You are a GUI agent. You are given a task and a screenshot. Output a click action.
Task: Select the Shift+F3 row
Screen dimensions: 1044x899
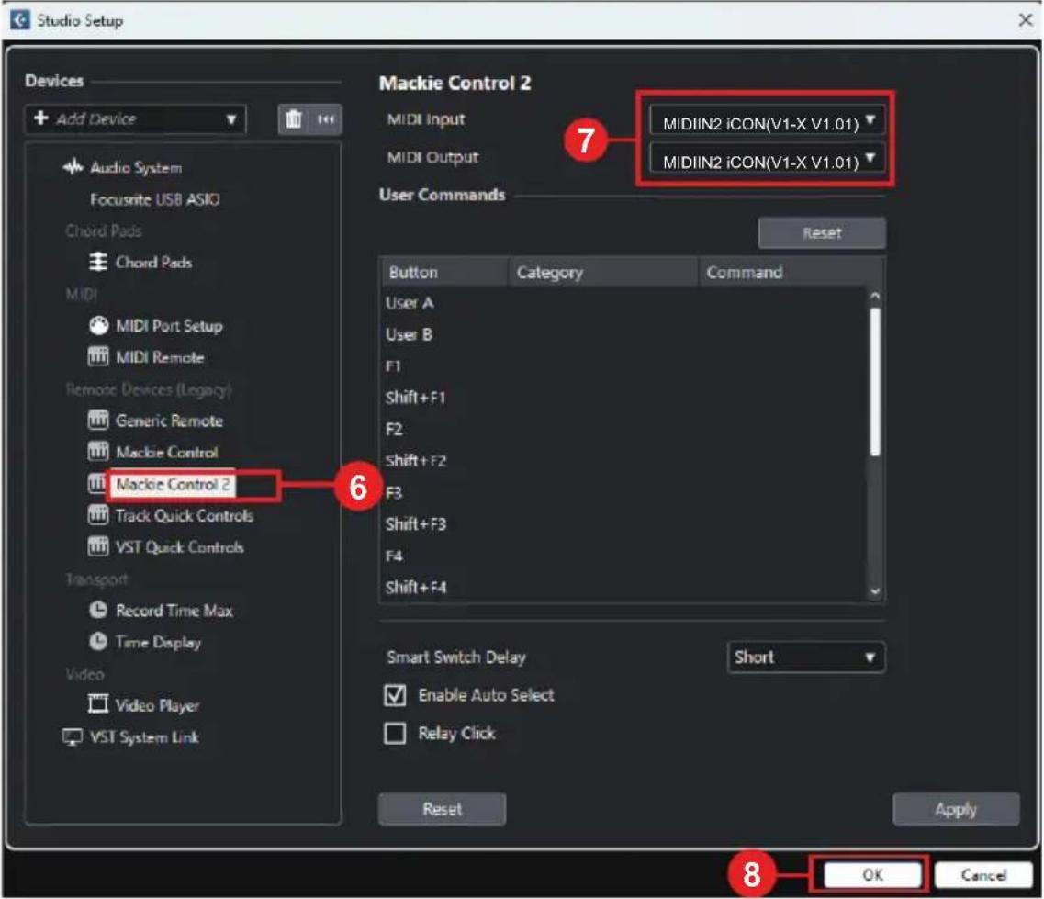point(624,524)
